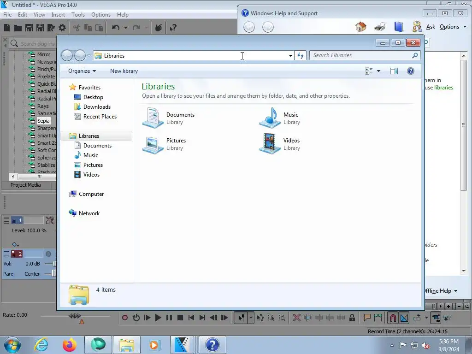The height and width of the screenshot is (354, 472).
Task: Open the Change your view dropdown arrow
Action: tap(379, 71)
